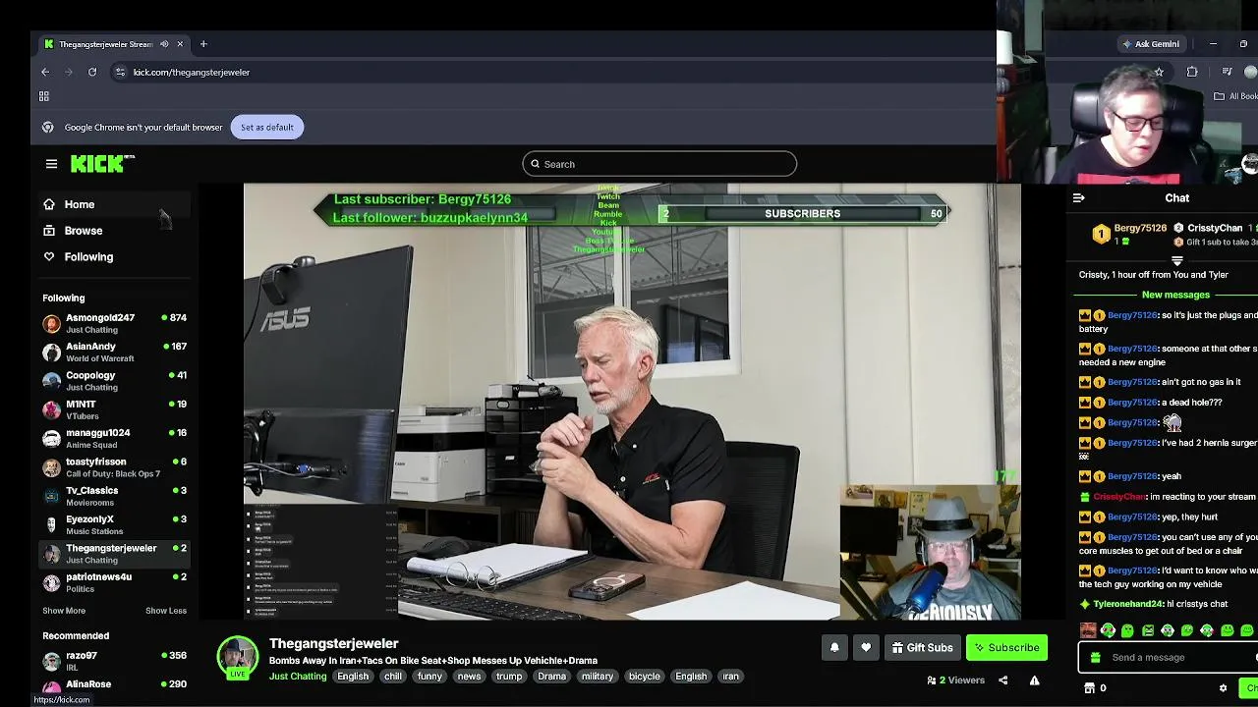Click the magnifier icon in the search bar
Image resolution: width=1258 pixels, height=707 pixels.
click(x=536, y=164)
